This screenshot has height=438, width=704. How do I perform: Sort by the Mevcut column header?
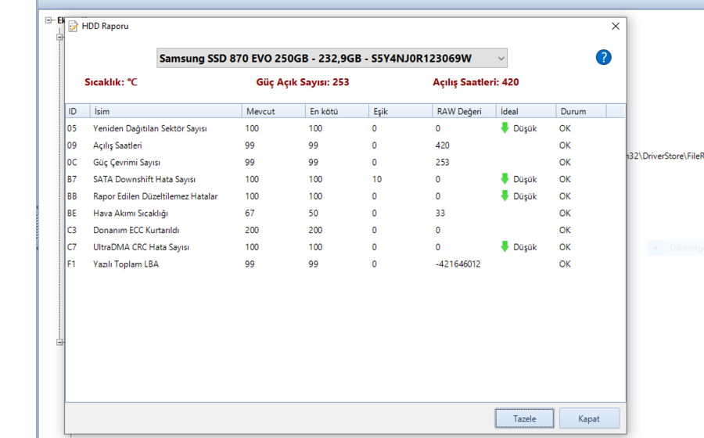[274, 111]
